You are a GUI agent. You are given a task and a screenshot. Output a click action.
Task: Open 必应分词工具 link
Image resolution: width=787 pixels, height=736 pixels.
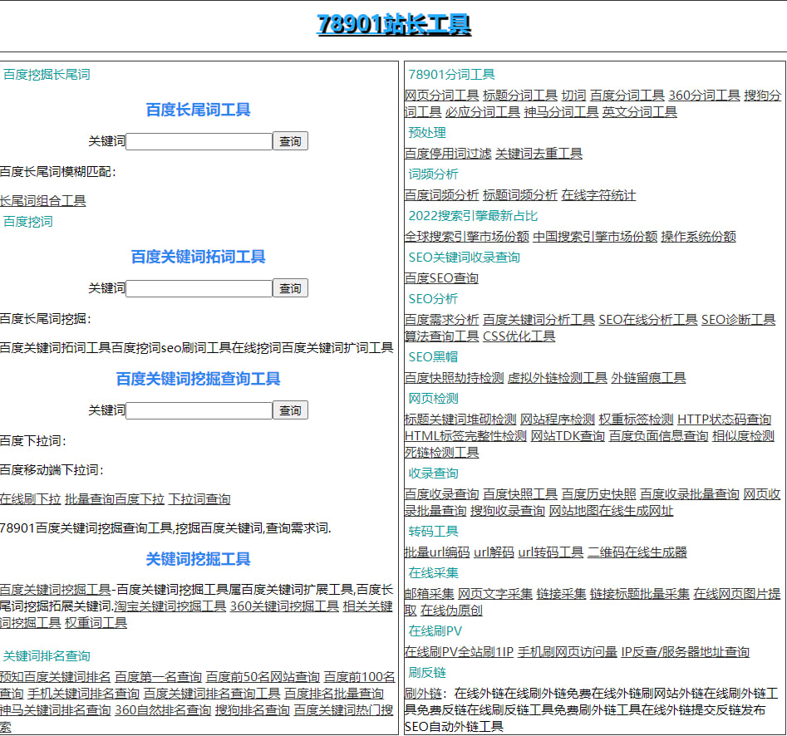[482, 111]
